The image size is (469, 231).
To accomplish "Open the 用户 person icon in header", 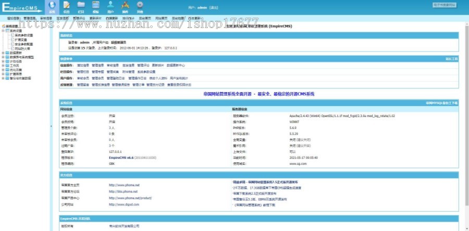I will click(x=110, y=6).
